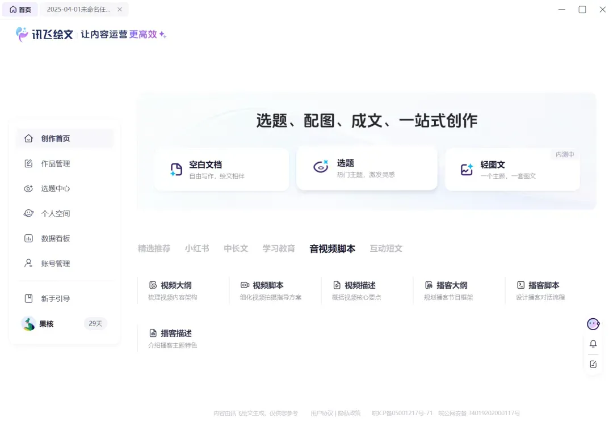Open 创作首页 in sidebar
This screenshot has height=422, width=613.
(65, 138)
